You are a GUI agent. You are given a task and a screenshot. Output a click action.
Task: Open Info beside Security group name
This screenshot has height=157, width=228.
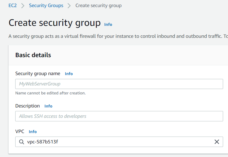(x=69, y=74)
